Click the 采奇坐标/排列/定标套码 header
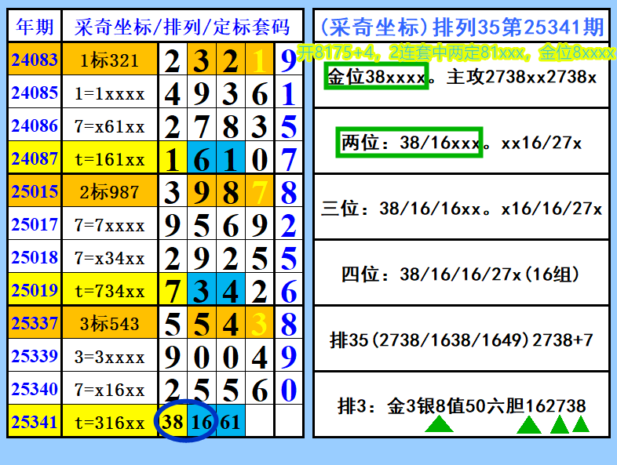The width and height of the screenshot is (617, 465). pyautogui.click(x=183, y=27)
